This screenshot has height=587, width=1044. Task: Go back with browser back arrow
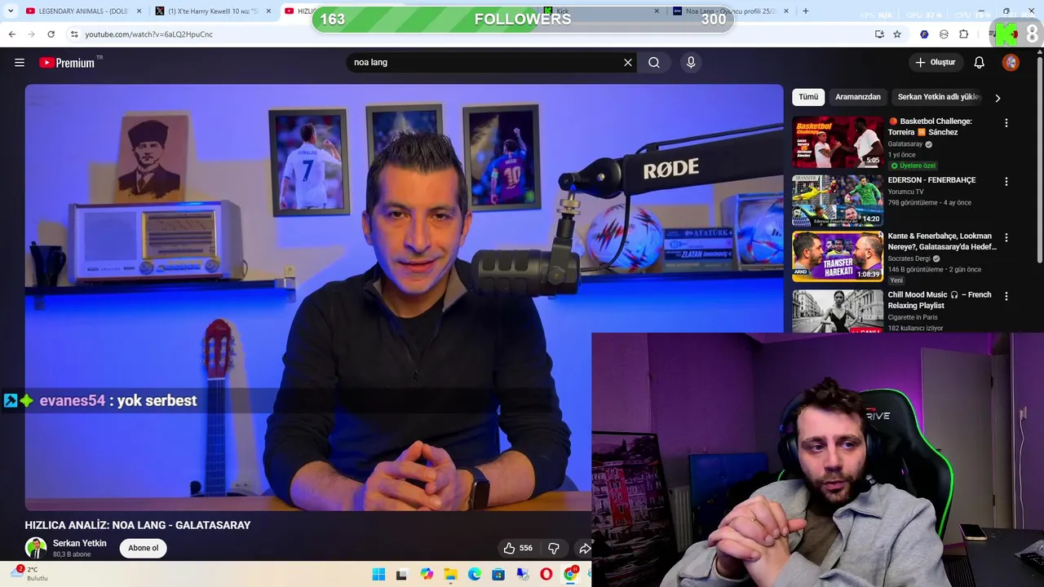(x=11, y=34)
